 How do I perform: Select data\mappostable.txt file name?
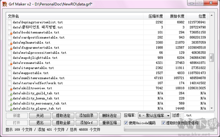point(30,73)
